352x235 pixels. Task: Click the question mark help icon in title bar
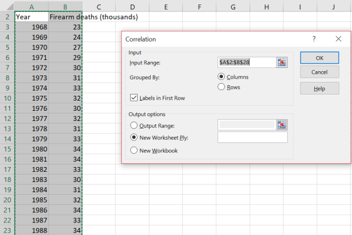point(314,39)
